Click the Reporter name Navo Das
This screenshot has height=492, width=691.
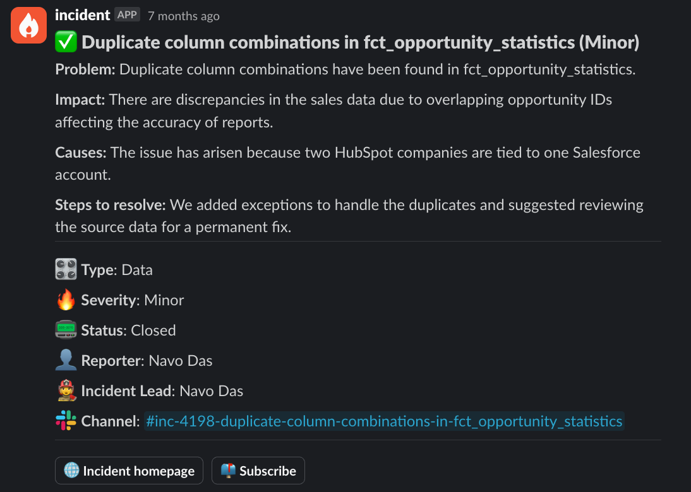pyautogui.click(x=181, y=361)
